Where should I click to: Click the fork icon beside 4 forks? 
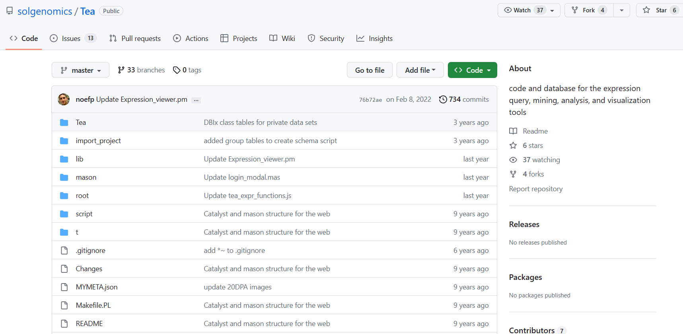513,174
